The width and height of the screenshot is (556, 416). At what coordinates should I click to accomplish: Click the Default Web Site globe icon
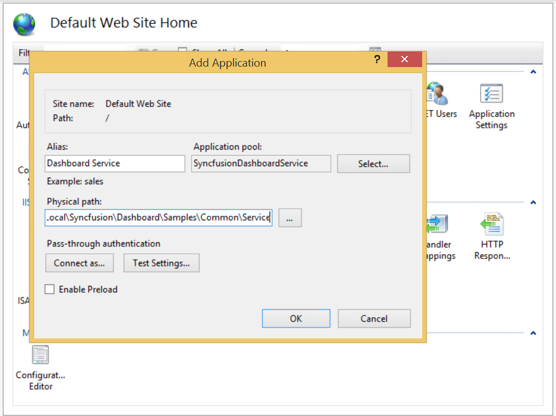tap(24, 24)
